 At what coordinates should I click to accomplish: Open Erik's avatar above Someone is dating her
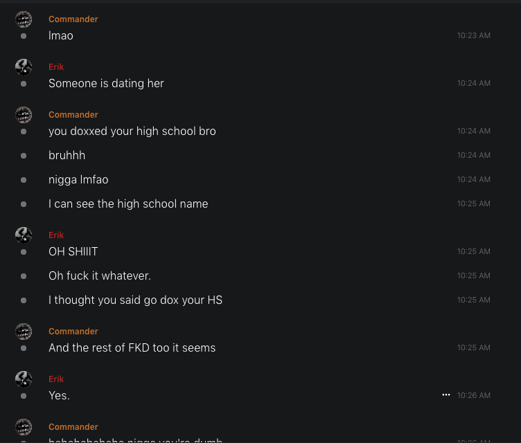pos(24,67)
